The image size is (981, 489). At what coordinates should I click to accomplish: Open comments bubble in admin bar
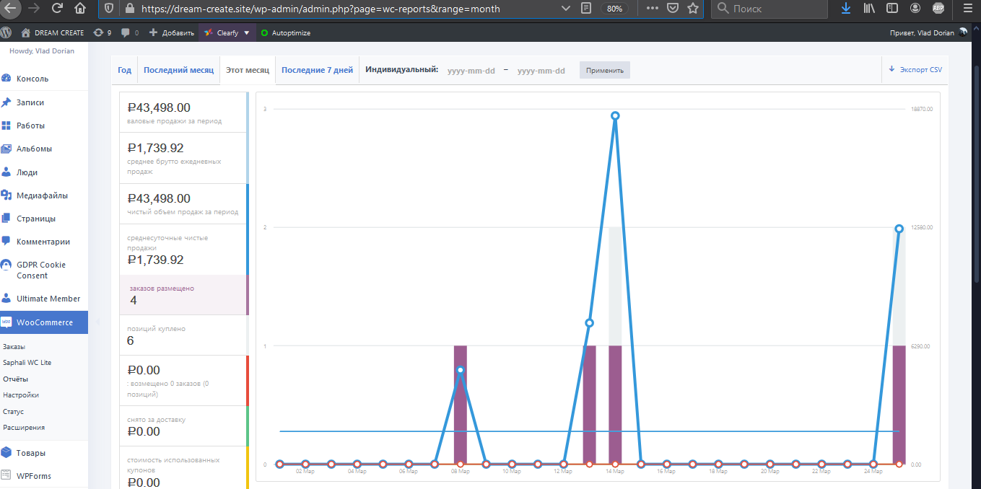(x=130, y=32)
